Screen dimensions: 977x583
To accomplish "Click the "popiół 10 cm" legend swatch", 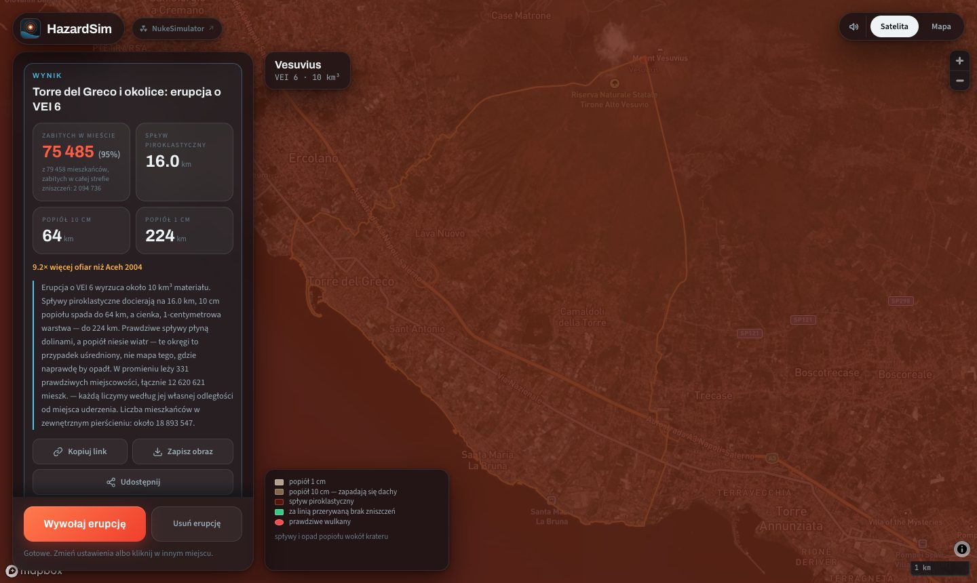I will pyautogui.click(x=279, y=492).
